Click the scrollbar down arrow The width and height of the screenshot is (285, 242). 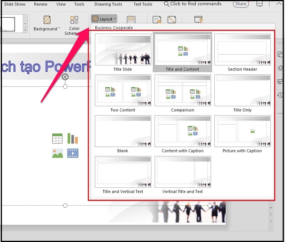271,208
